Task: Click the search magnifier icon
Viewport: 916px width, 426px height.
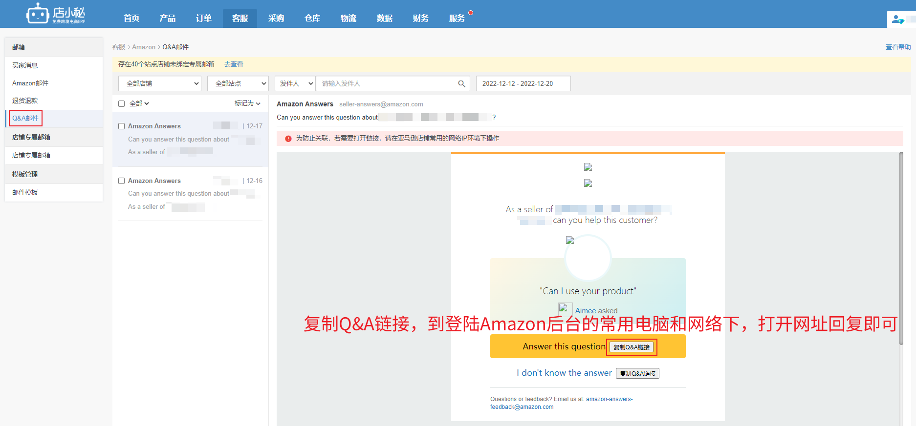Action: click(461, 83)
